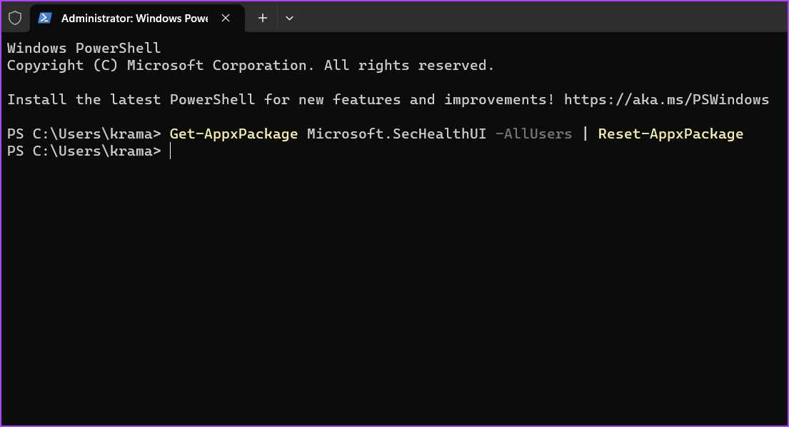The width and height of the screenshot is (789, 427).
Task: Click the Reset-AppxPackage cmdlet text
Action: pos(670,134)
